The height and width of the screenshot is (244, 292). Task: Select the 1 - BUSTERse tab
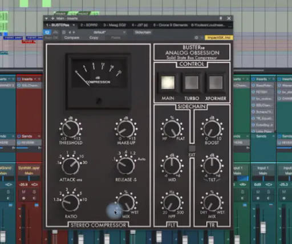58,25
